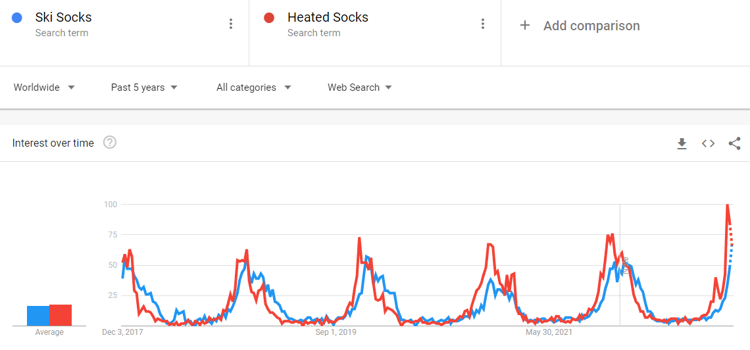Open Interest over time help icon
The height and width of the screenshot is (350, 750).
coord(110,143)
